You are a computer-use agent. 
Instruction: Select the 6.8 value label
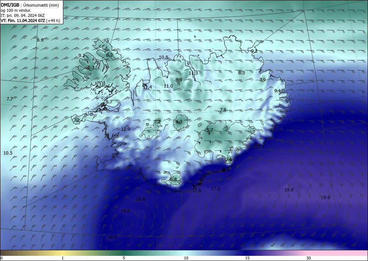point(173,180)
